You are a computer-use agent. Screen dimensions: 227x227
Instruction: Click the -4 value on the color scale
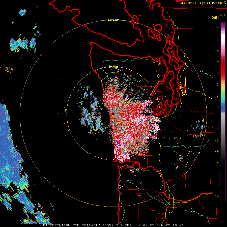click(x=217, y=151)
